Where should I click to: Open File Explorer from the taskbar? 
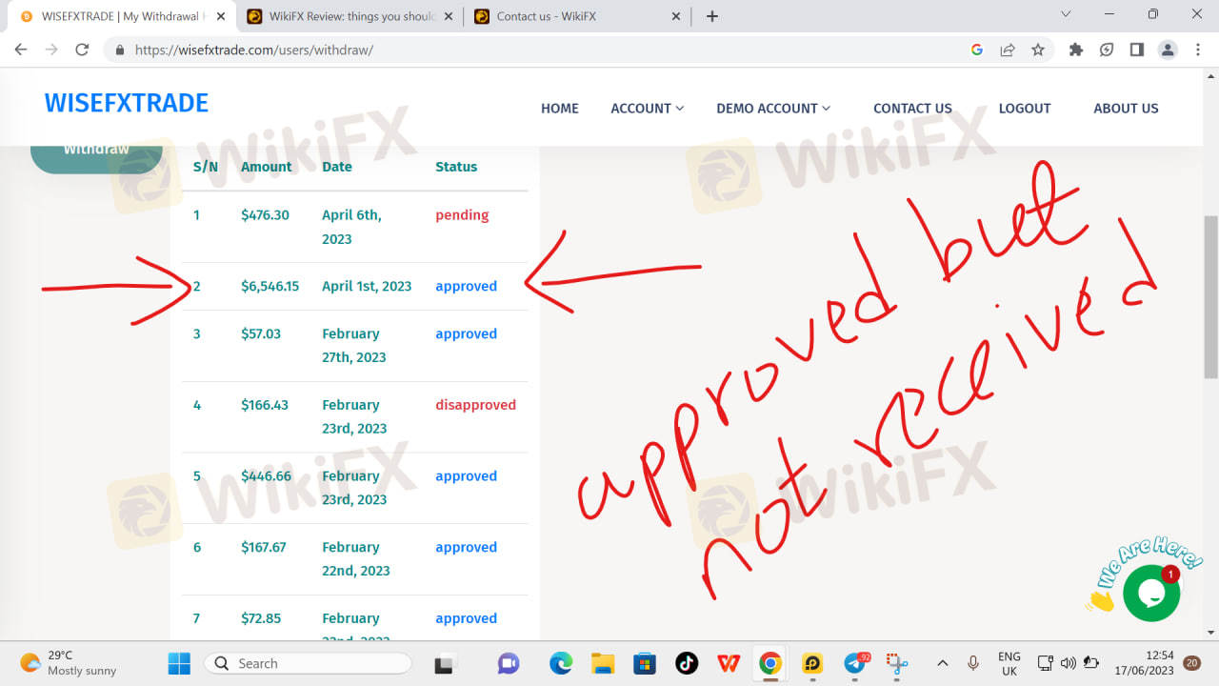point(603,663)
